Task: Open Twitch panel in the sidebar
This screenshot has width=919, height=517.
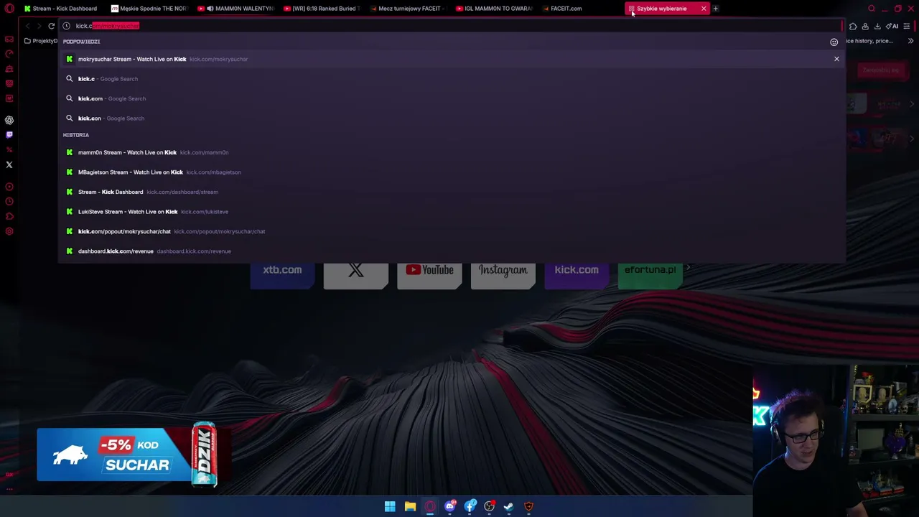Action: (9, 134)
